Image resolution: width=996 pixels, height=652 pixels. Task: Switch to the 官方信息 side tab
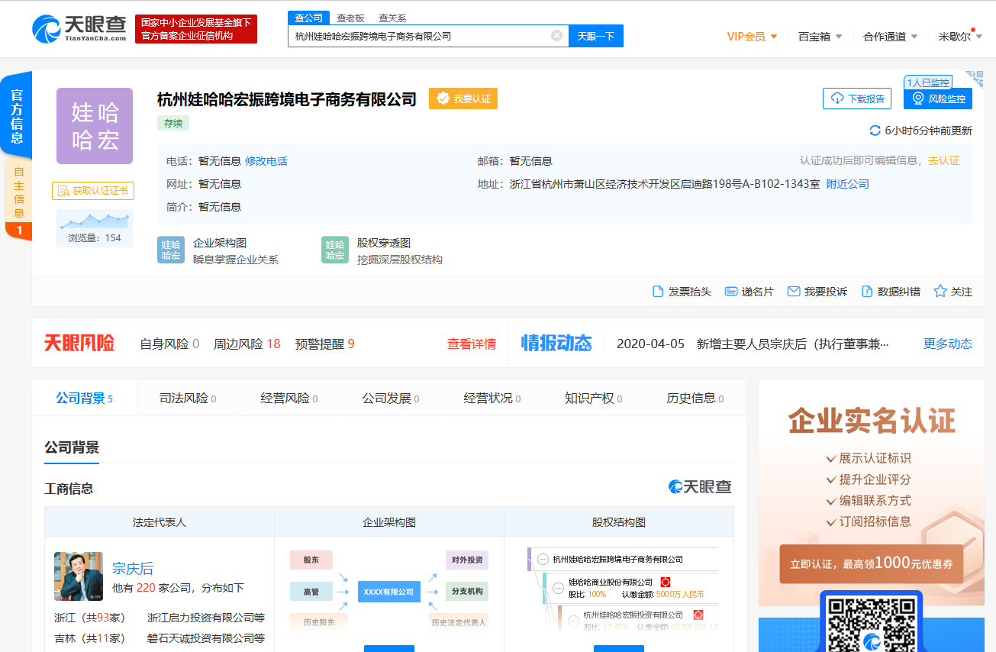[16, 115]
